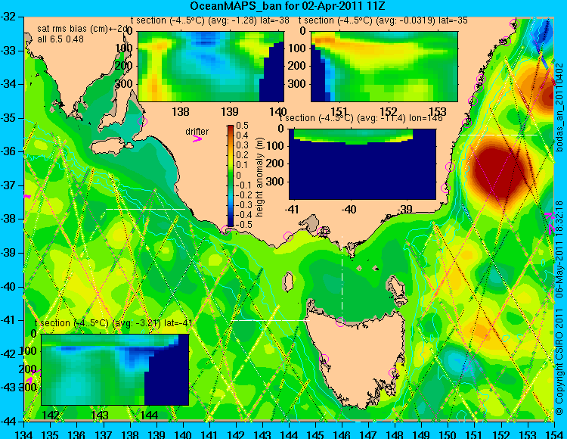The height and width of the screenshot is (439, 567).
Task: Click the magenta circle marker on Tasmania's east coast
Action: point(393,372)
